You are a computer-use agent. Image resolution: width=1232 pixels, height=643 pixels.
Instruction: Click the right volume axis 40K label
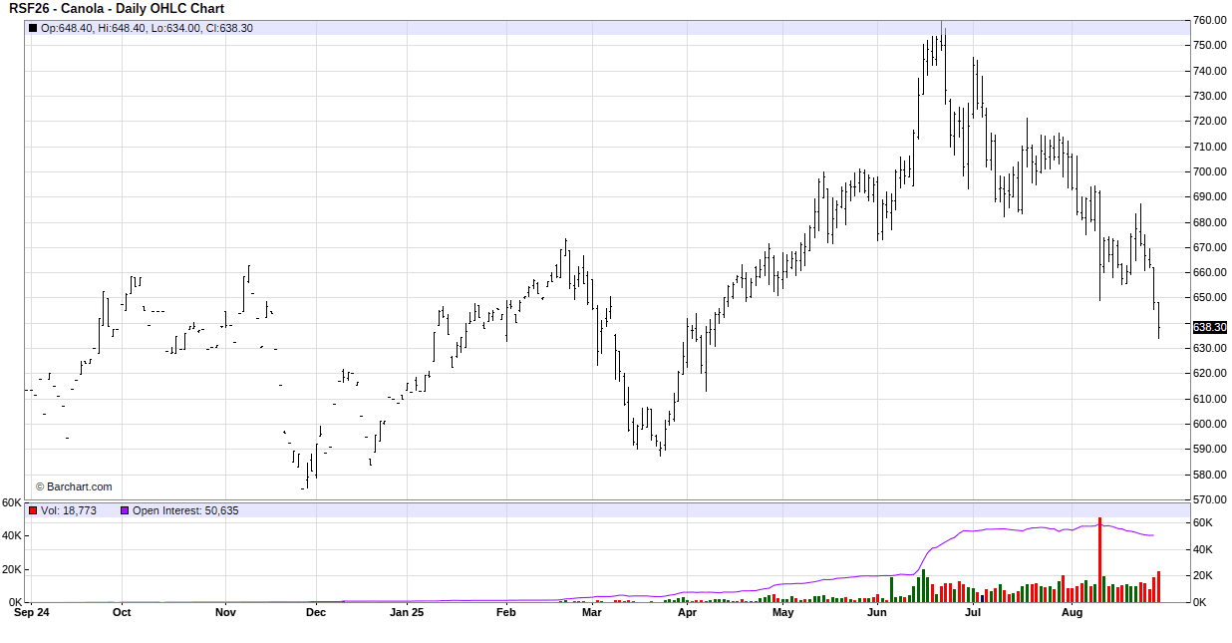click(1202, 549)
